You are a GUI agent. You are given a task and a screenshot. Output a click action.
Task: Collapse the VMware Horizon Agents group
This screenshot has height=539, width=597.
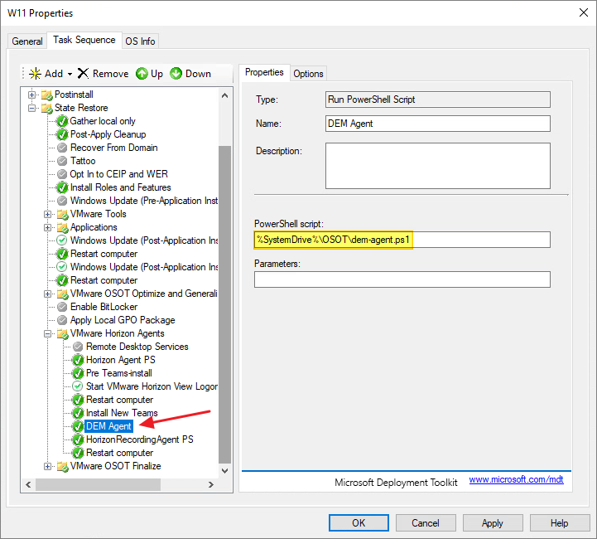coord(32,333)
